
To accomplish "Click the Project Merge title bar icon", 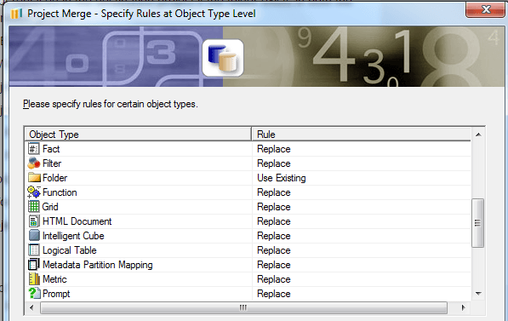I will pos(16,14).
